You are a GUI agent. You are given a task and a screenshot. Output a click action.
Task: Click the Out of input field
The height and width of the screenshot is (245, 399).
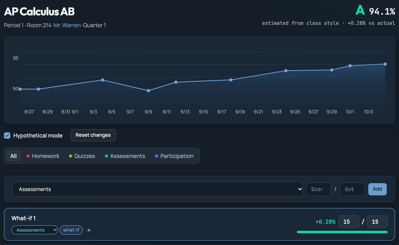click(x=352, y=189)
